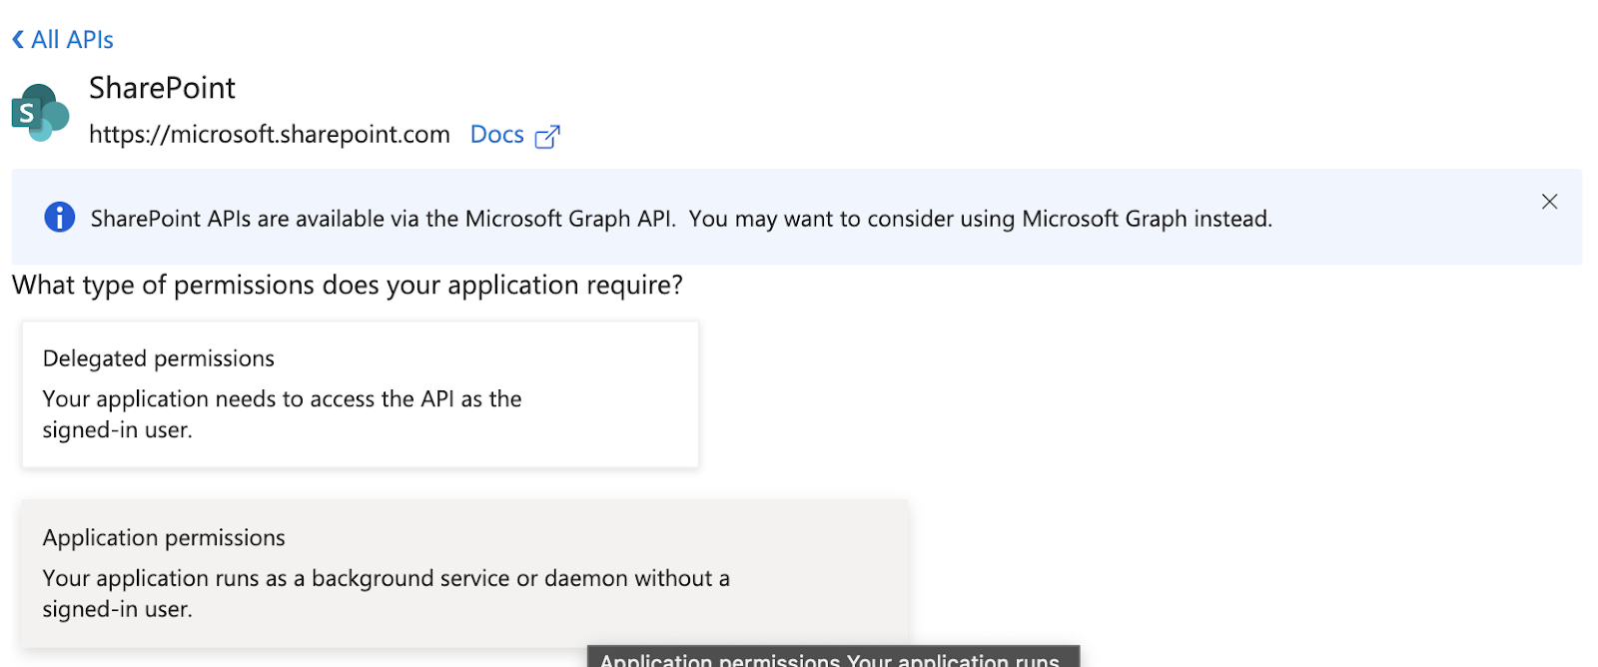Click the dark Application permissions tooltip
This screenshot has height=667, width=1598.
(x=832, y=658)
